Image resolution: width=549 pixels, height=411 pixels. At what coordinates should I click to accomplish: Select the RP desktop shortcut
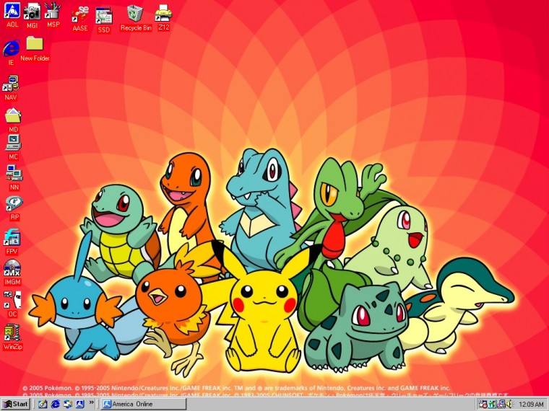point(14,208)
